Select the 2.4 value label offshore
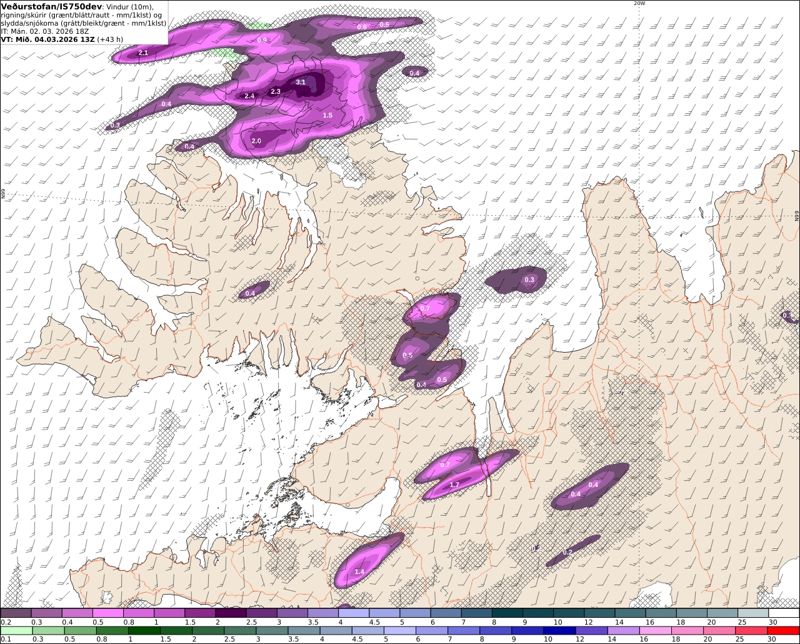 (249, 96)
